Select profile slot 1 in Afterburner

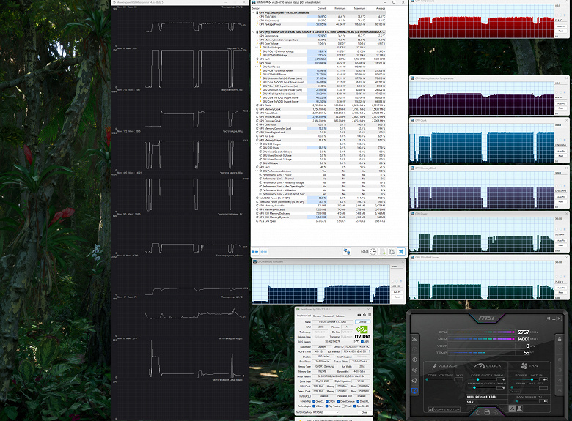(x=560, y=349)
